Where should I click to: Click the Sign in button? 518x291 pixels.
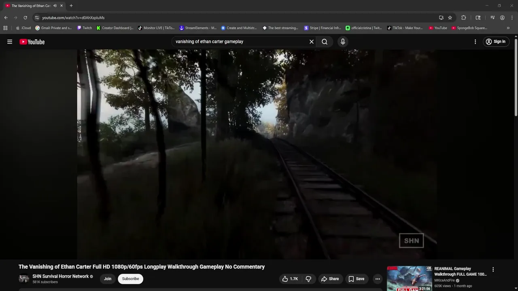pos(496,42)
